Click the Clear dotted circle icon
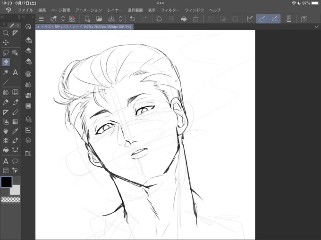This screenshot has height=240, width=321. (x=159, y=19)
